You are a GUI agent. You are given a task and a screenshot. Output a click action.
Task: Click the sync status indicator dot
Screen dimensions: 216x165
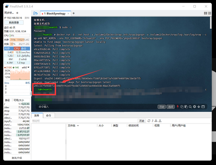17,13
